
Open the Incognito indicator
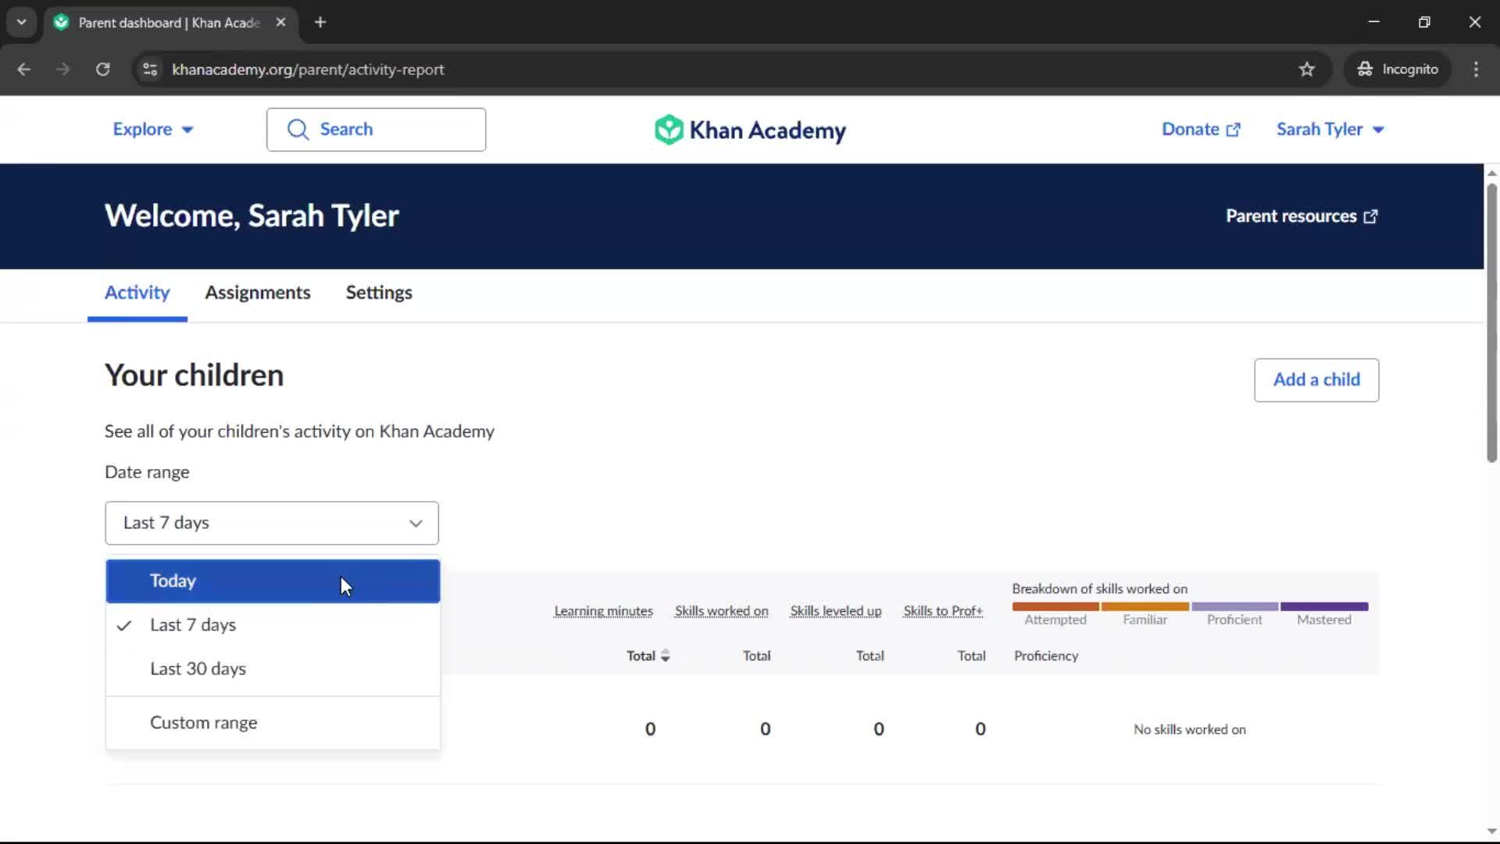pos(1398,69)
